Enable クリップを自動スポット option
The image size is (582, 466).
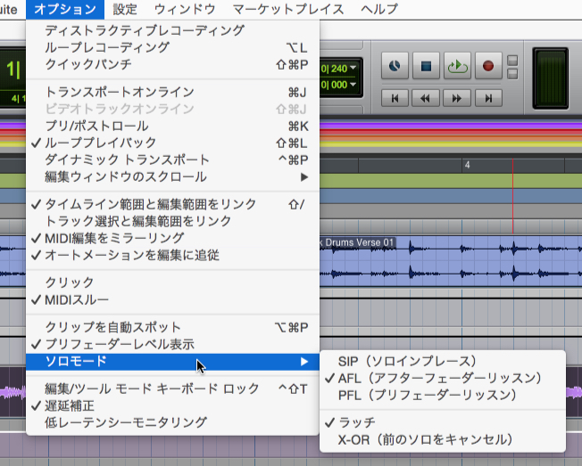click(172, 328)
